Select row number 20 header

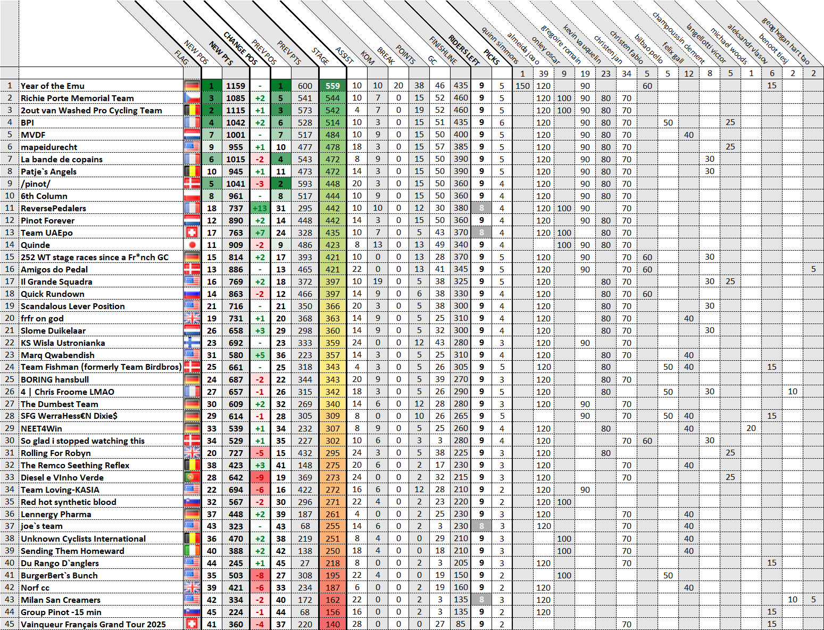[10, 318]
